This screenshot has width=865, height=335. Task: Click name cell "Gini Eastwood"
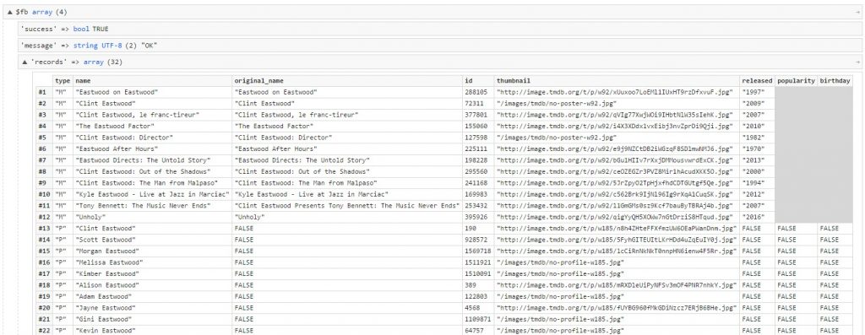pos(152,319)
